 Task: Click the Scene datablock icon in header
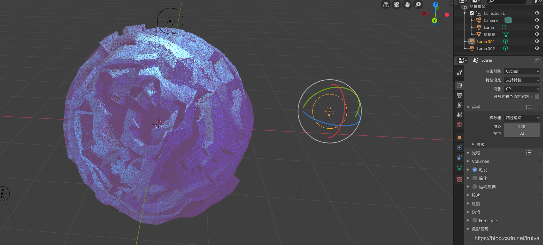pyautogui.click(x=476, y=60)
